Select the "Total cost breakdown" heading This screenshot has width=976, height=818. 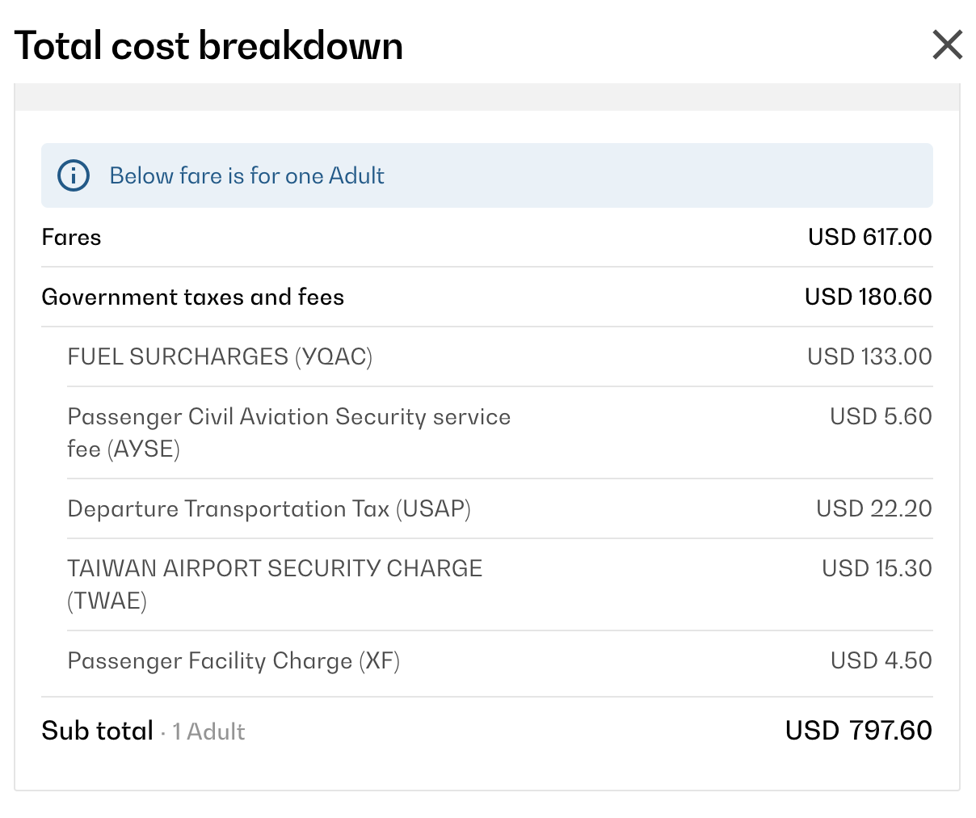tap(208, 45)
